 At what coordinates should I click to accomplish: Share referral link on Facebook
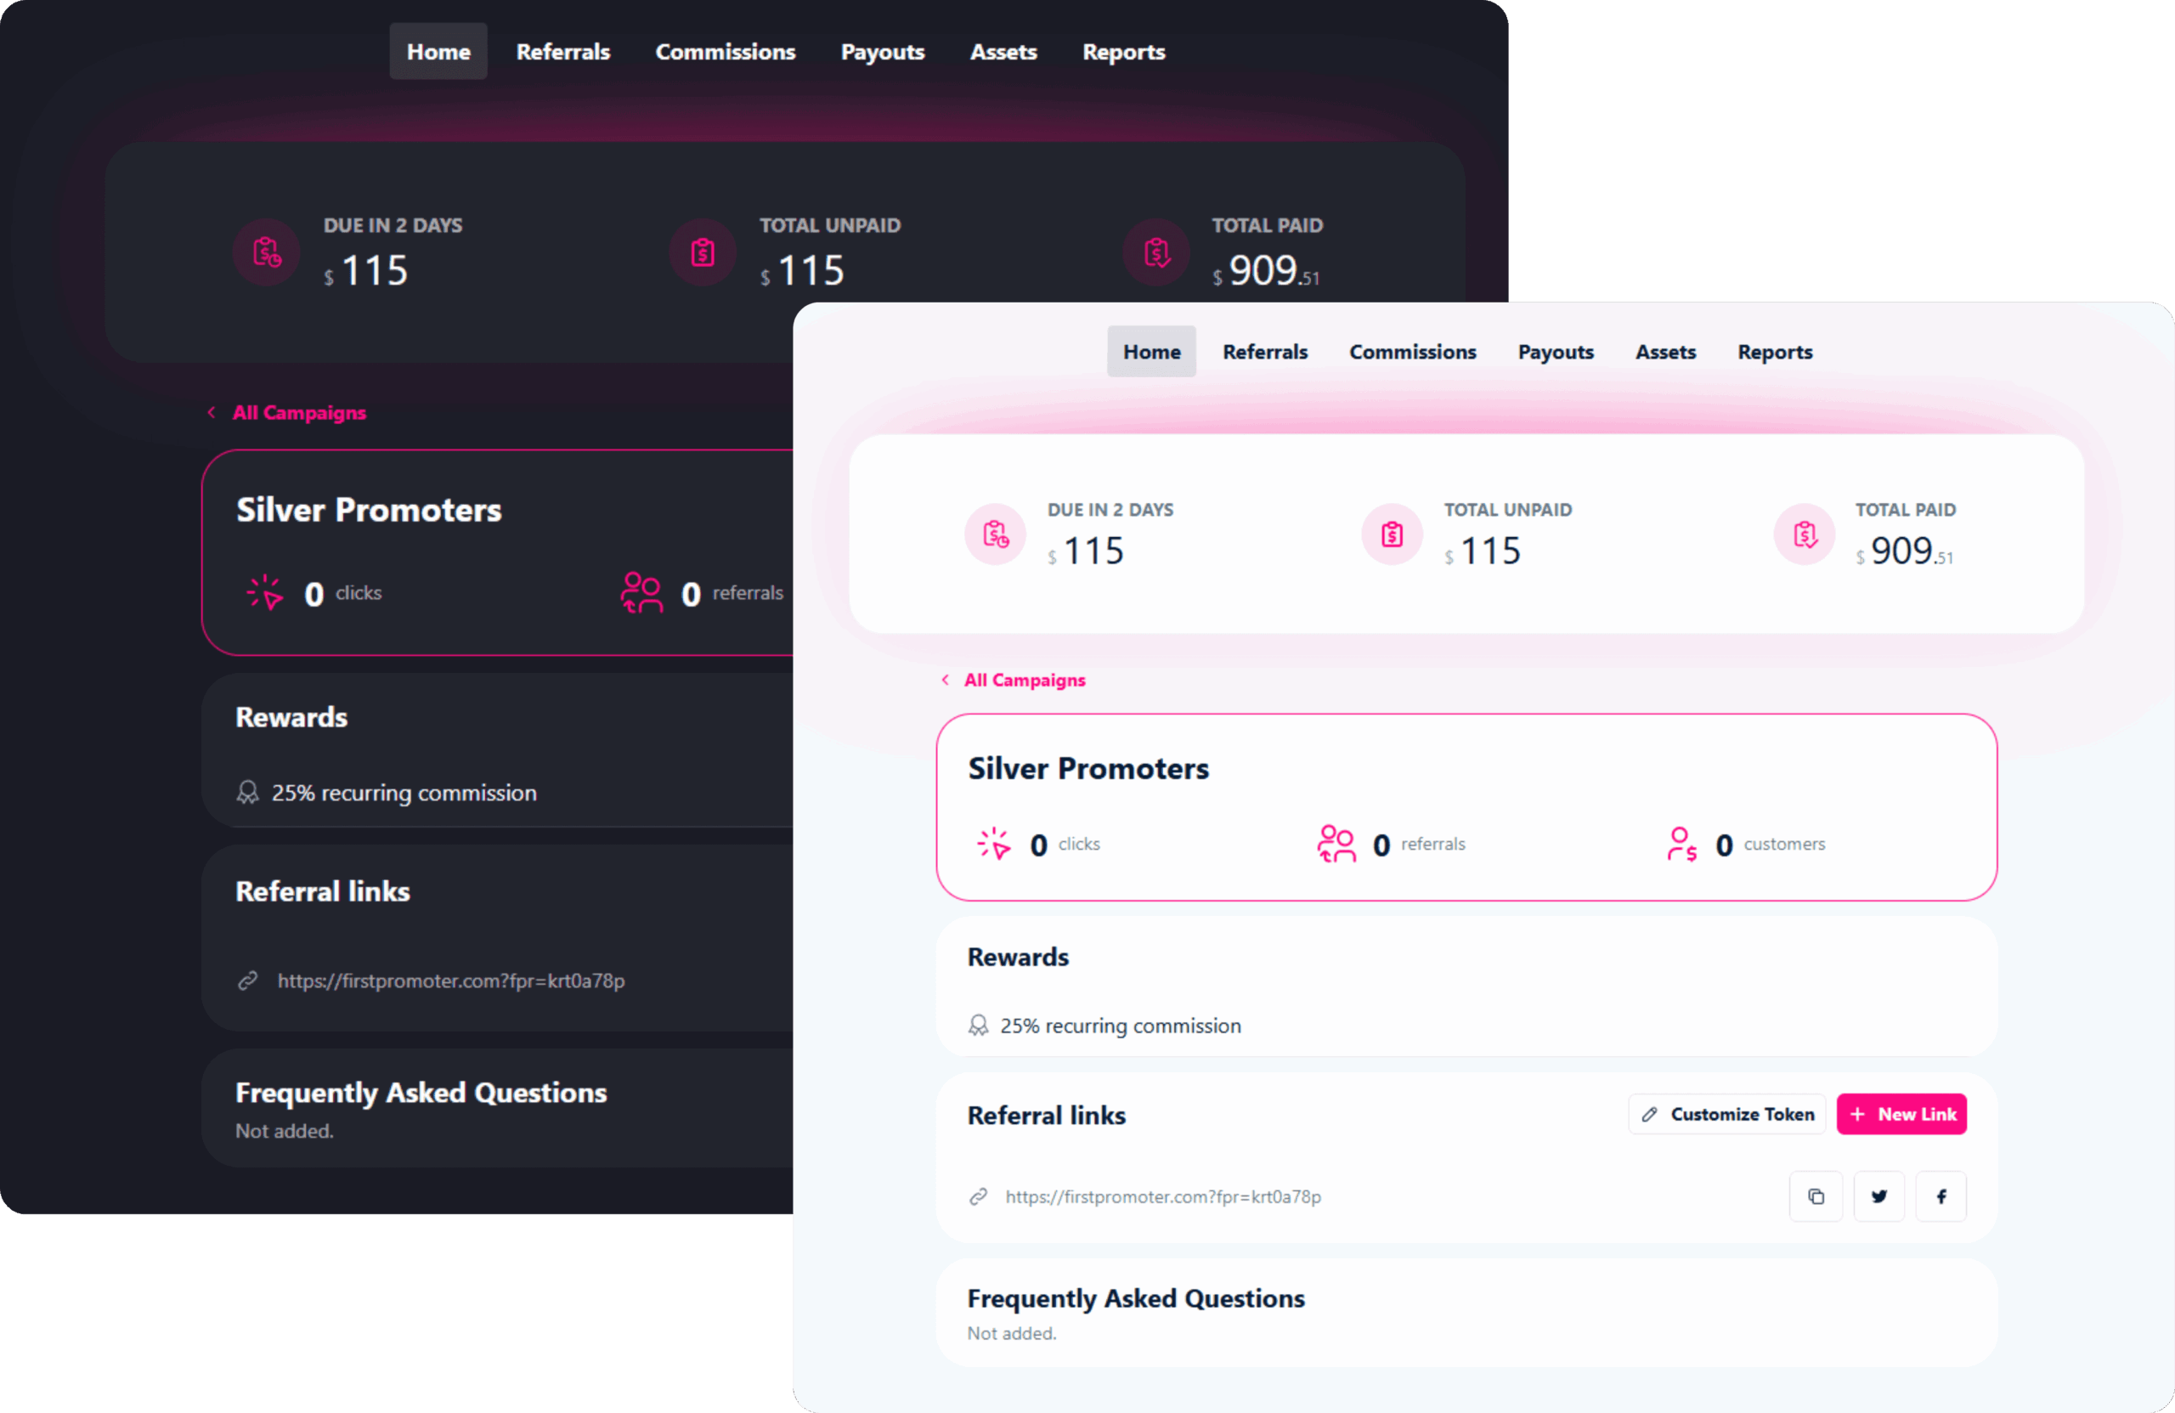coord(1941,1196)
